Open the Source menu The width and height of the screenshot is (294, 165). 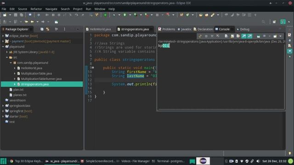pos(23,9)
